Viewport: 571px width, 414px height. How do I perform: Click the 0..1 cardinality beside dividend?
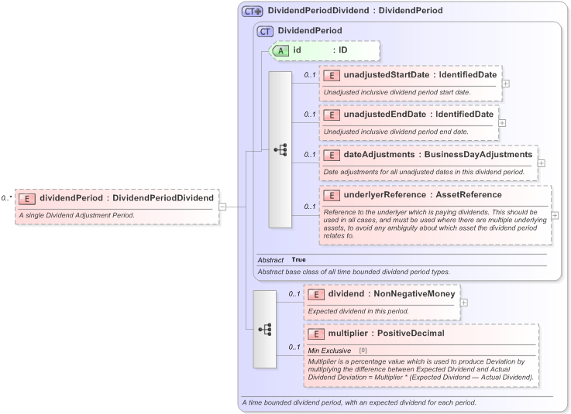click(294, 294)
